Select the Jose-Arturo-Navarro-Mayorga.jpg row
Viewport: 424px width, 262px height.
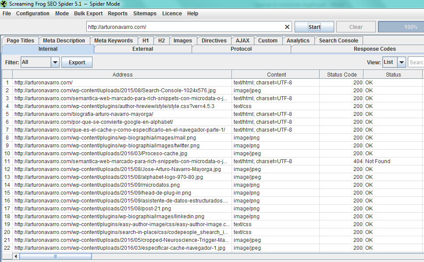[122, 169]
